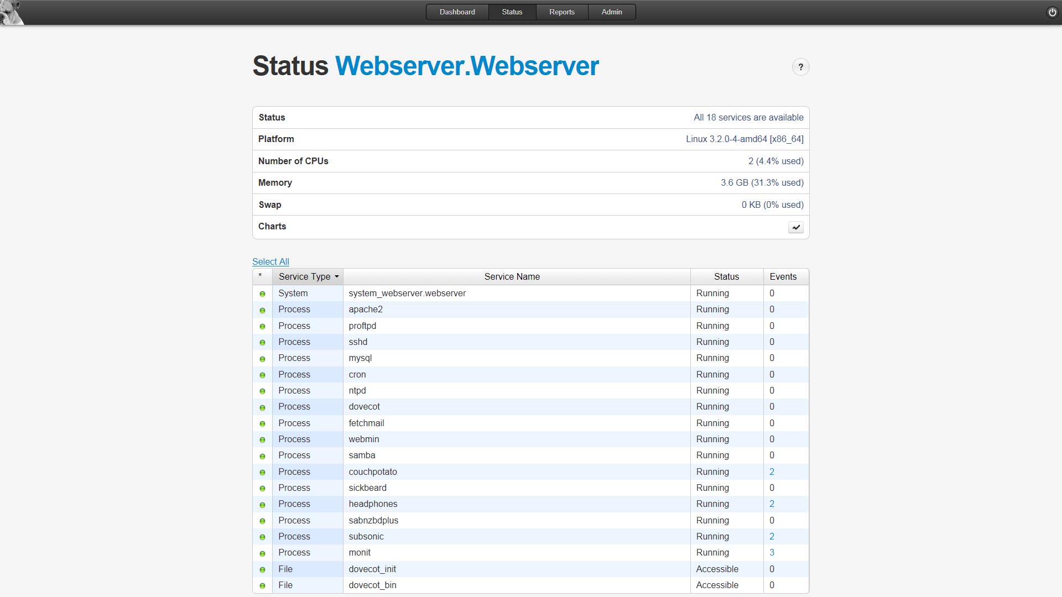
Task: Click green status dot for mysql
Action: [262, 359]
